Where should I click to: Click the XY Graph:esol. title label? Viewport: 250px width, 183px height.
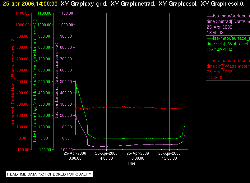pyautogui.click(x=178, y=4)
